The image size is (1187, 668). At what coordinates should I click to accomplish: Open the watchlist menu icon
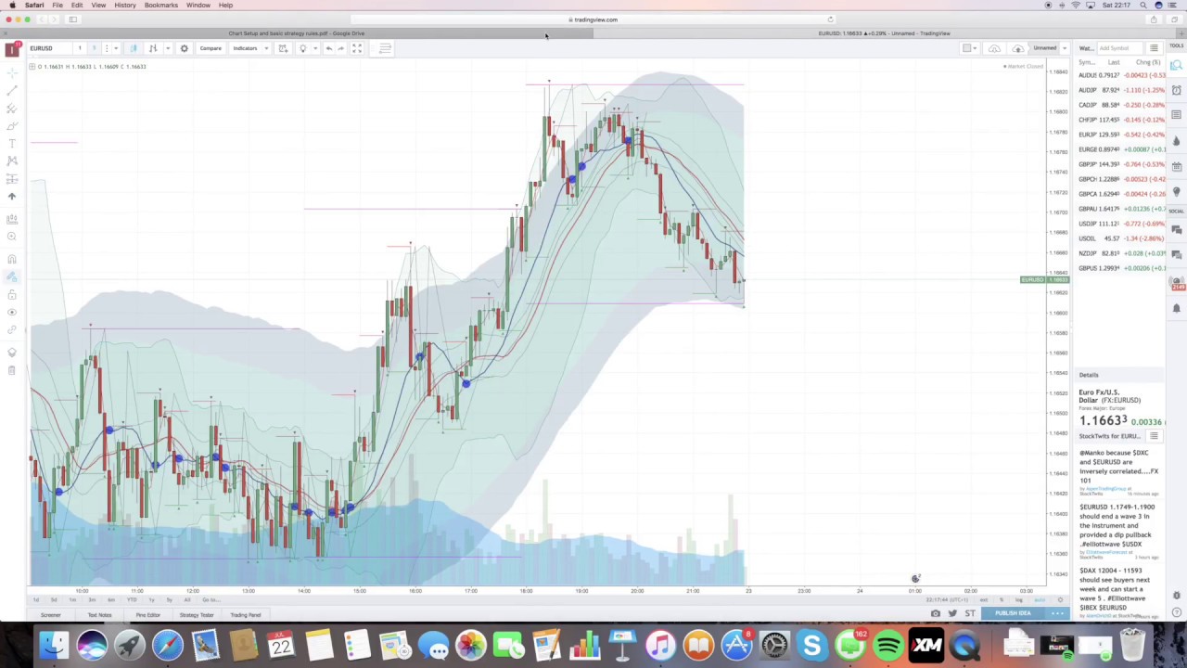(1154, 48)
